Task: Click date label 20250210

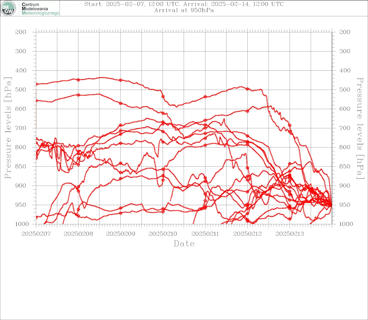Action: click(x=163, y=234)
